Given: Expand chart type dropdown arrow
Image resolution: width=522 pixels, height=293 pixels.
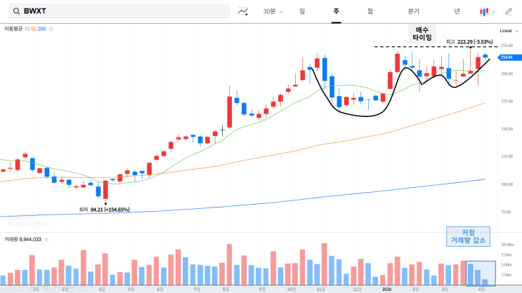Looking at the screenshot, I should (493, 12).
